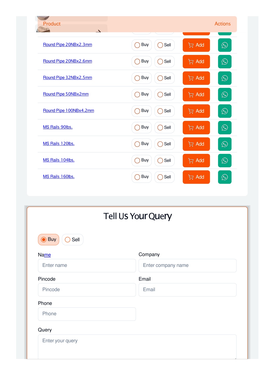Open WhatsApp chat for Round Pipe 32NBx2.5mm
The width and height of the screenshot is (267, 378).
224,78
